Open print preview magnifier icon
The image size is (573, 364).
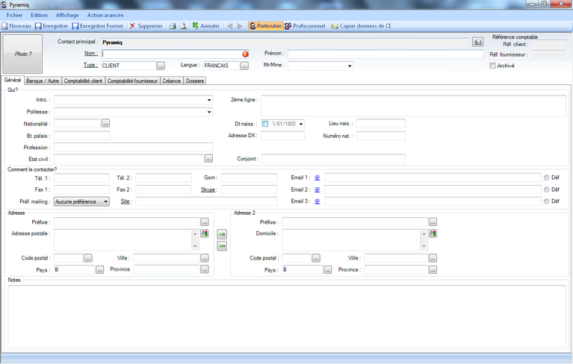(x=182, y=25)
